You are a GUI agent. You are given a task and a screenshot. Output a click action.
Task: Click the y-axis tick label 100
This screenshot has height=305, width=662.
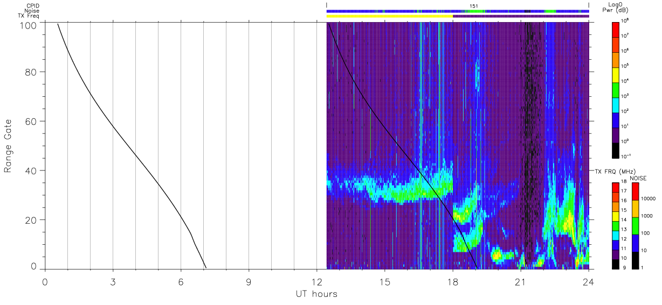(30, 25)
